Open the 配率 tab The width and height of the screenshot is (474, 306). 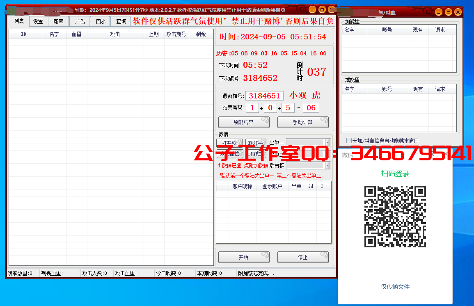[x=58, y=21]
